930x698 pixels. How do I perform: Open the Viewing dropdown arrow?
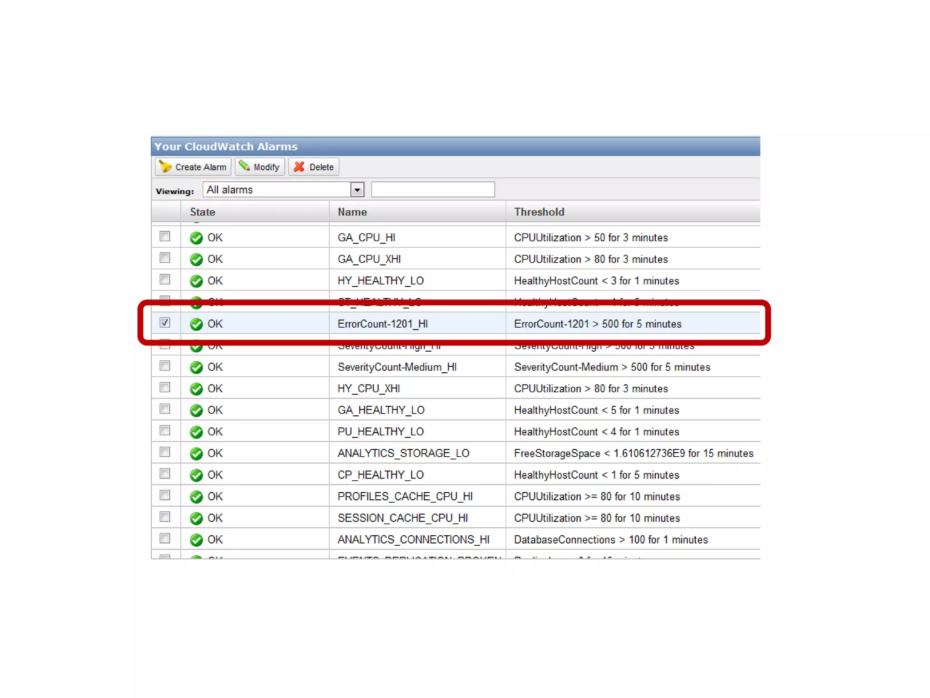point(357,189)
